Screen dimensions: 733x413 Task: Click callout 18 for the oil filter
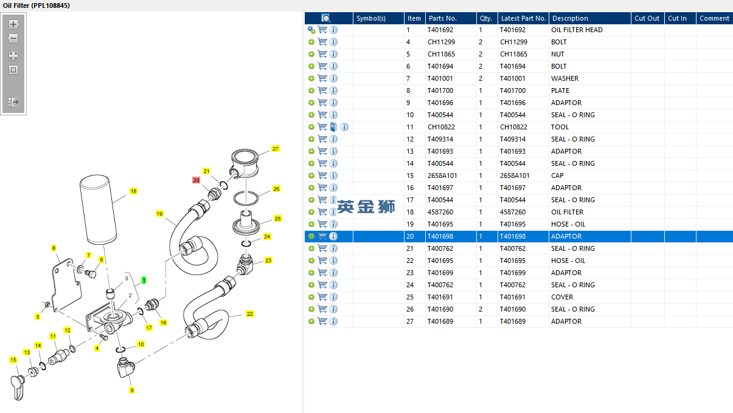[133, 191]
